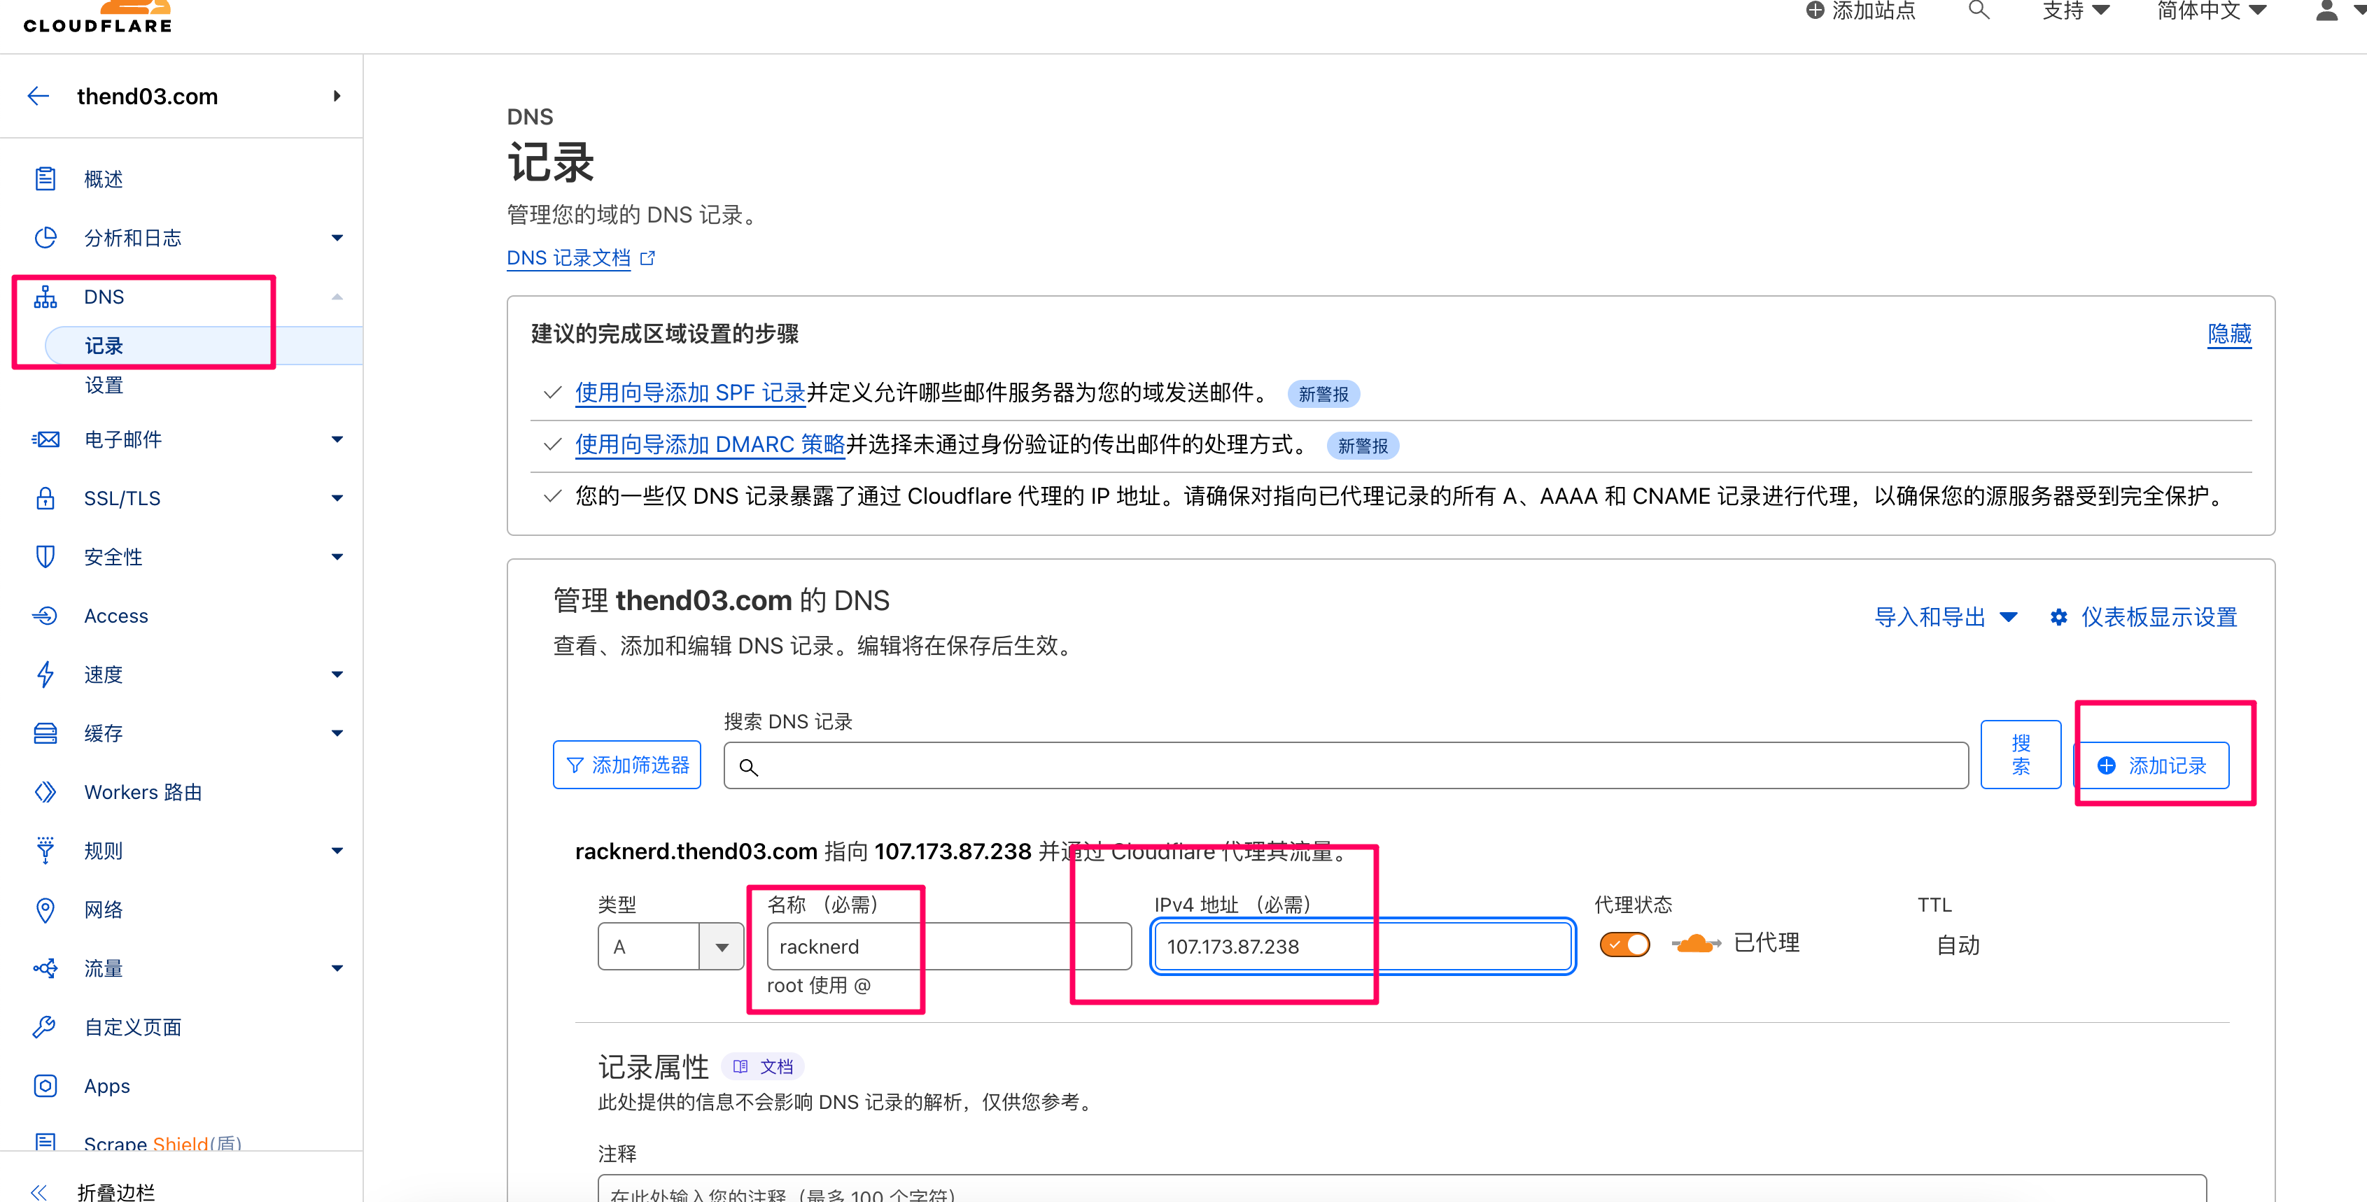Click the Traffic (流量) share icon

tap(45, 968)
